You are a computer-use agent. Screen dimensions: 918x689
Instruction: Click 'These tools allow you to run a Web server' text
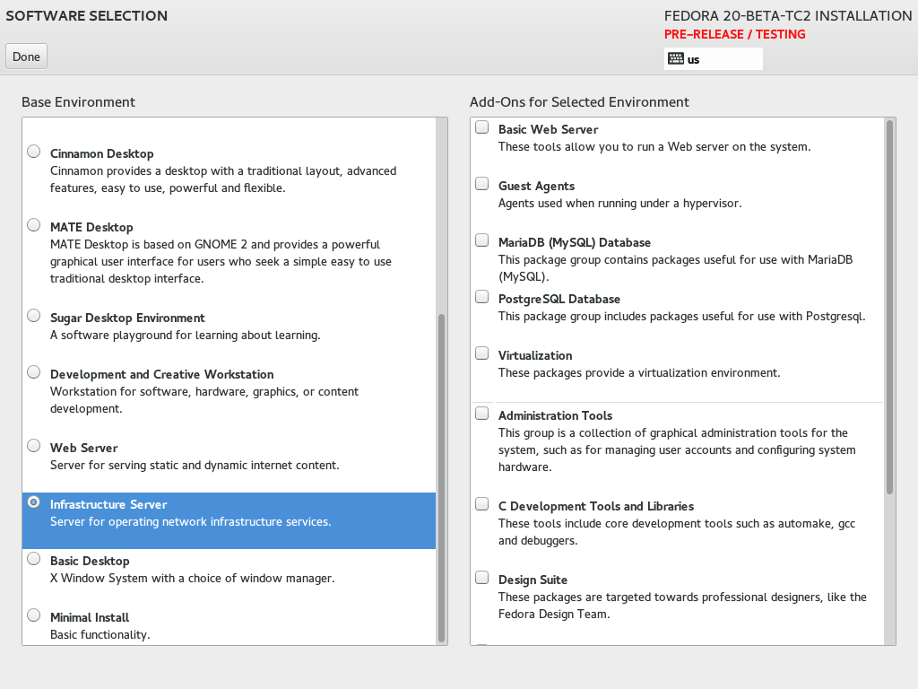coord(654,146)
